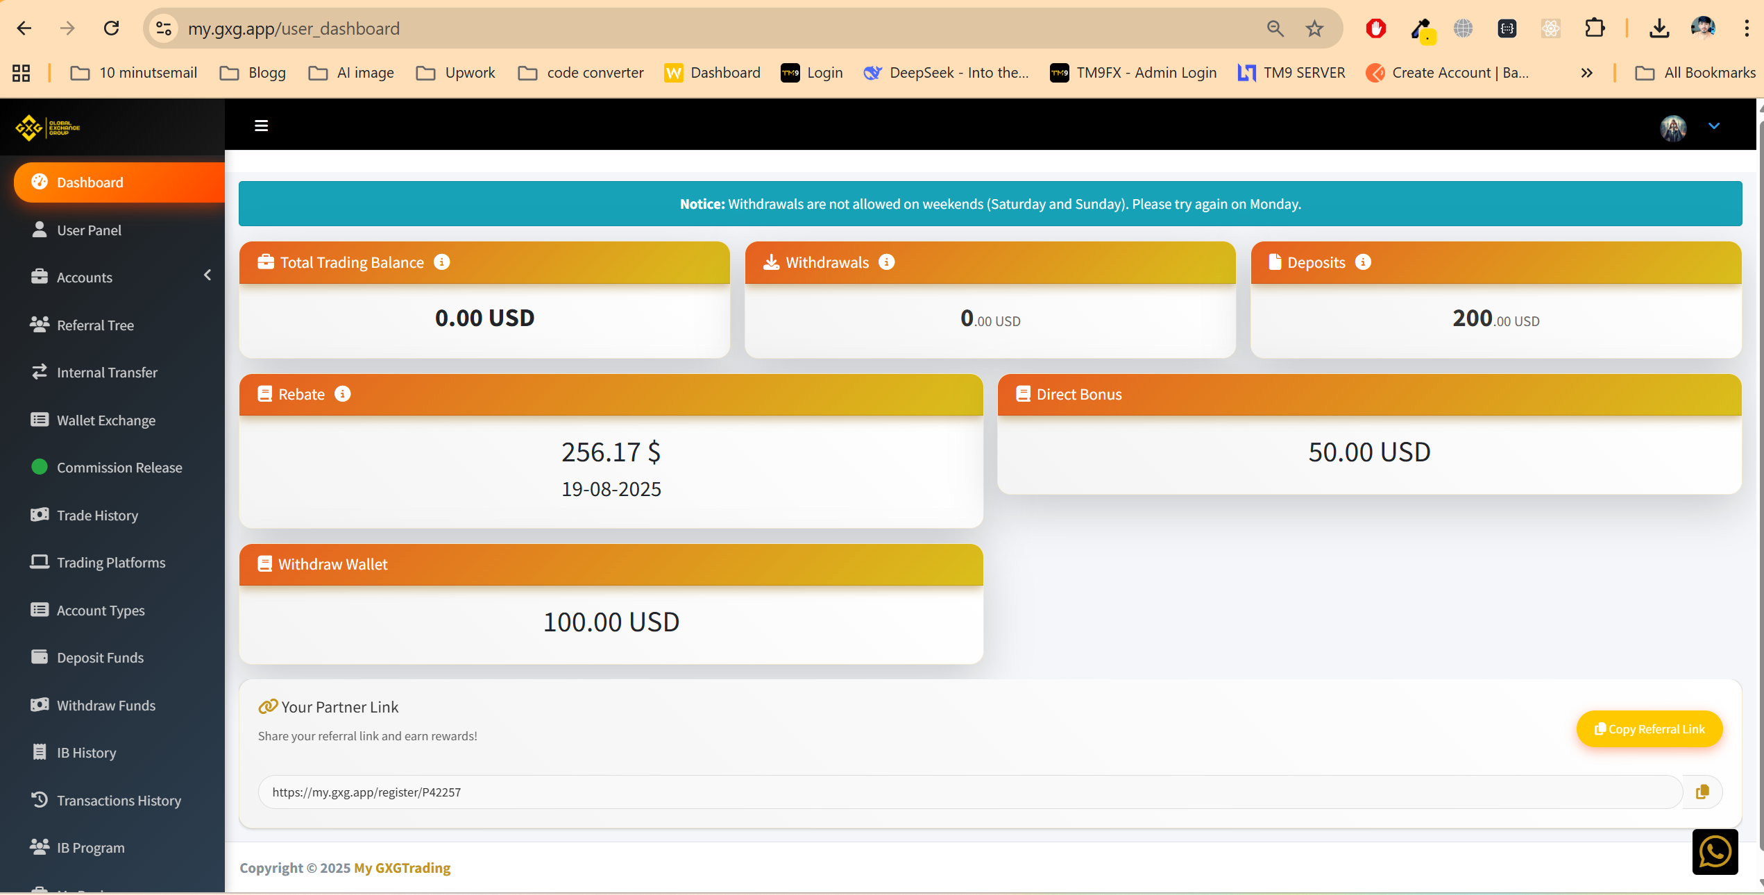Open the profile dropdown arrow at top right
The image size is (1764, 895).
pyautogui.click(x=1714, y=126)
